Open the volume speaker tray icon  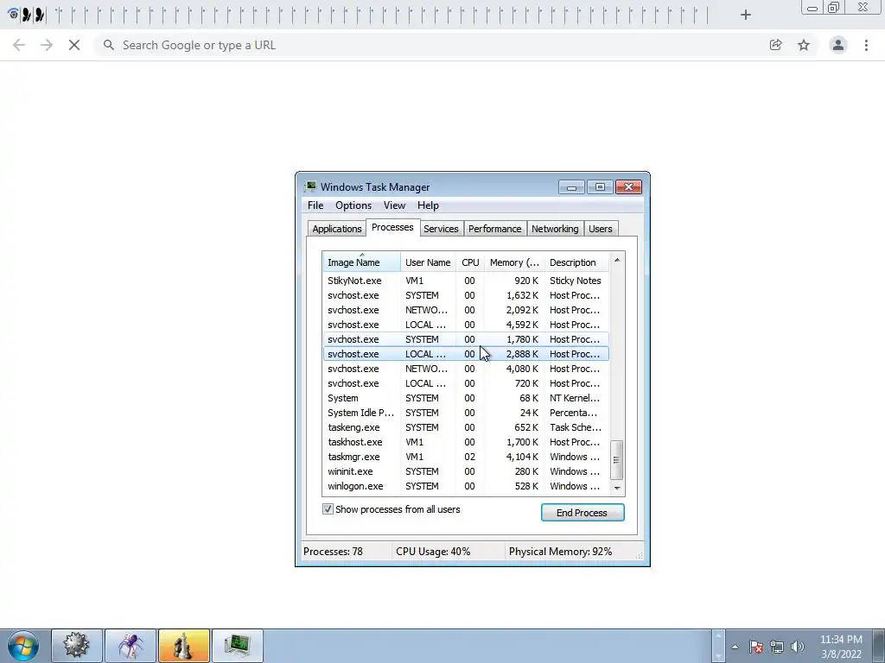tap(797, 647)
